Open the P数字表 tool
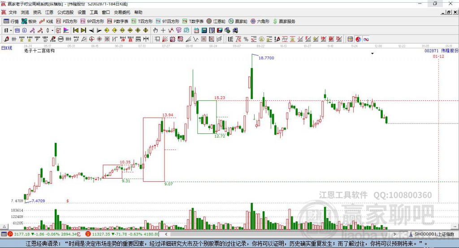The width and height of the screenshot is (459, 248). [118, 21]
